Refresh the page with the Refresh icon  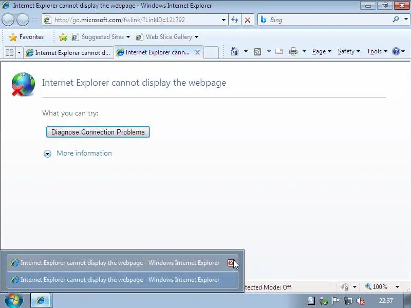235,20
